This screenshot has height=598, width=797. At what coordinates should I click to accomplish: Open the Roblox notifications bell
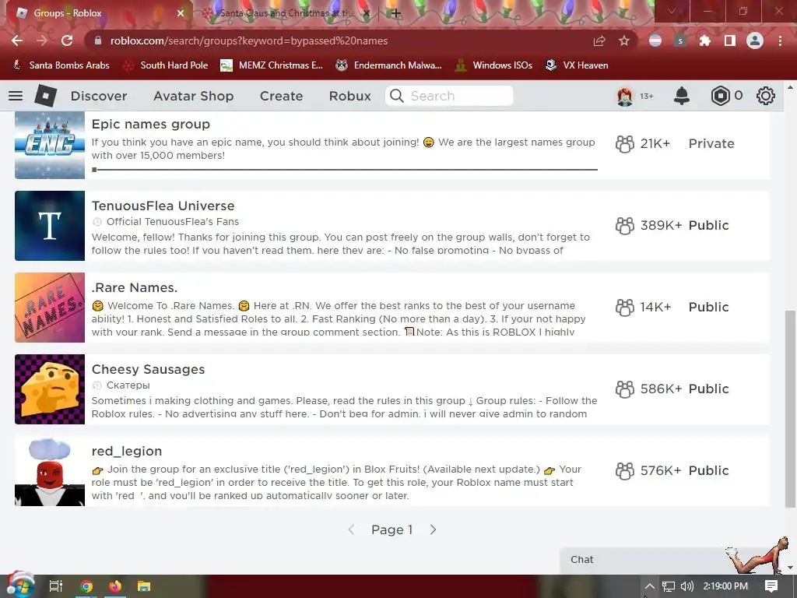pyautogui.click(x=682, y=96)
